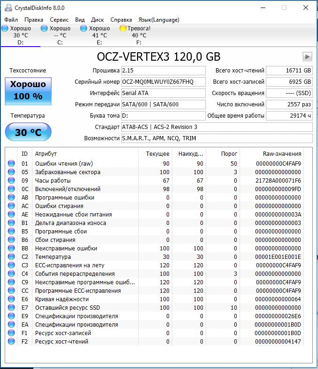Click raw value 00001E001E001E

coord(278,257)
